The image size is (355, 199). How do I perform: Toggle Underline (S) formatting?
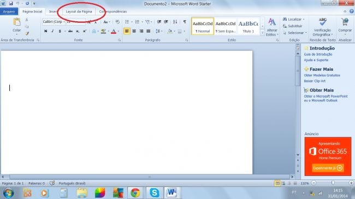pos(60,31)
